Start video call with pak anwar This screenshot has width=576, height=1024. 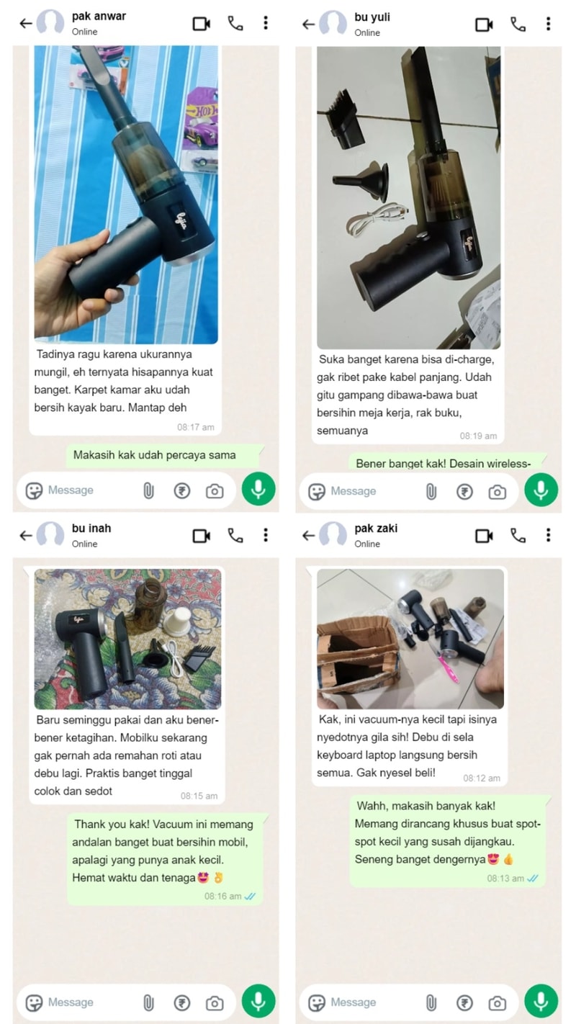point(202,24)
